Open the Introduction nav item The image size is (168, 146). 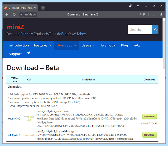[x=19, y=45]
